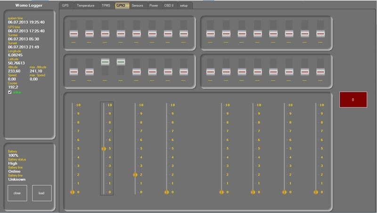
Task: Click the first slider's handle at 0
Action: point(72,192)
